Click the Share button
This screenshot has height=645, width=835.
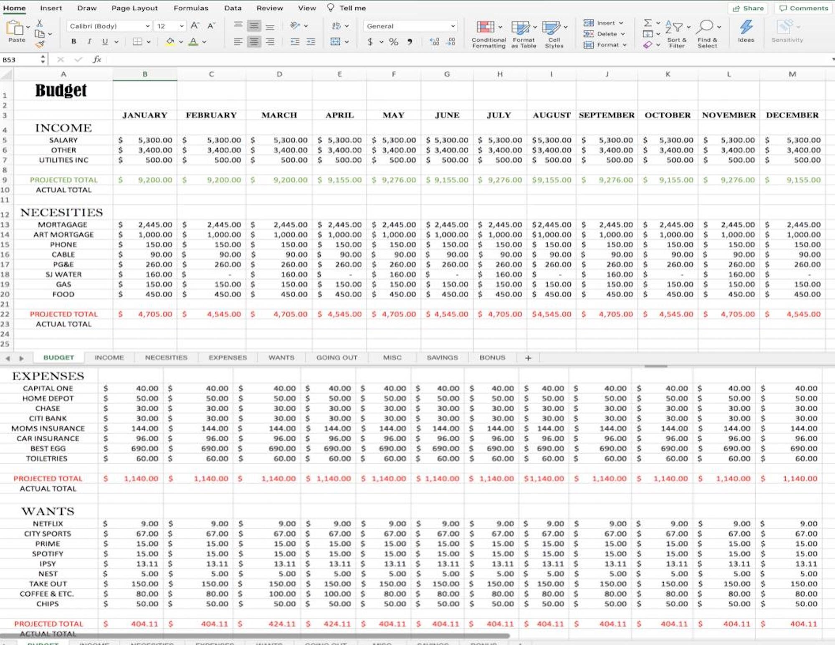point(748,8)
